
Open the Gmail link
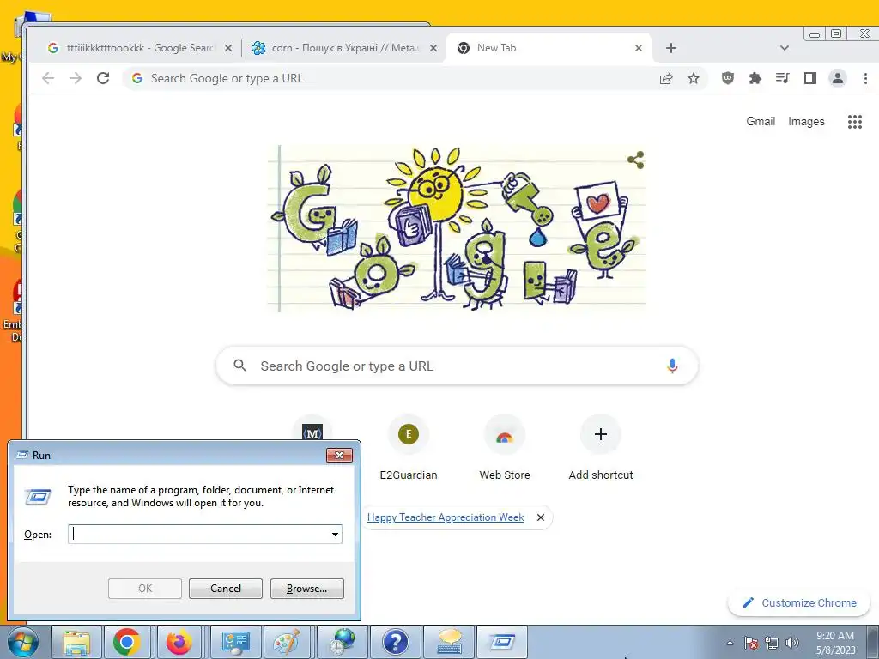click(761, 122)
